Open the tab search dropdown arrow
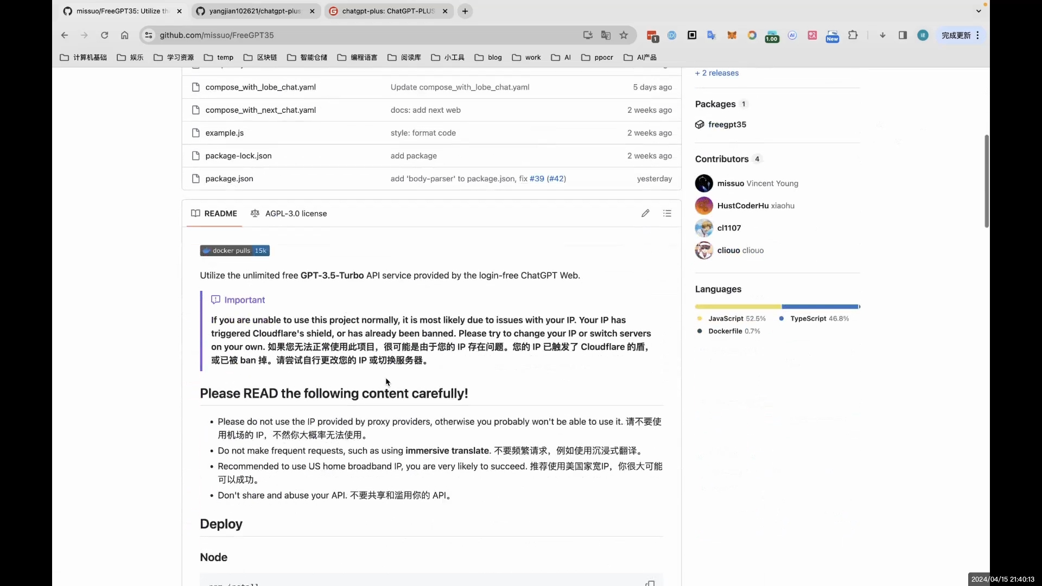 pos(979,11)
